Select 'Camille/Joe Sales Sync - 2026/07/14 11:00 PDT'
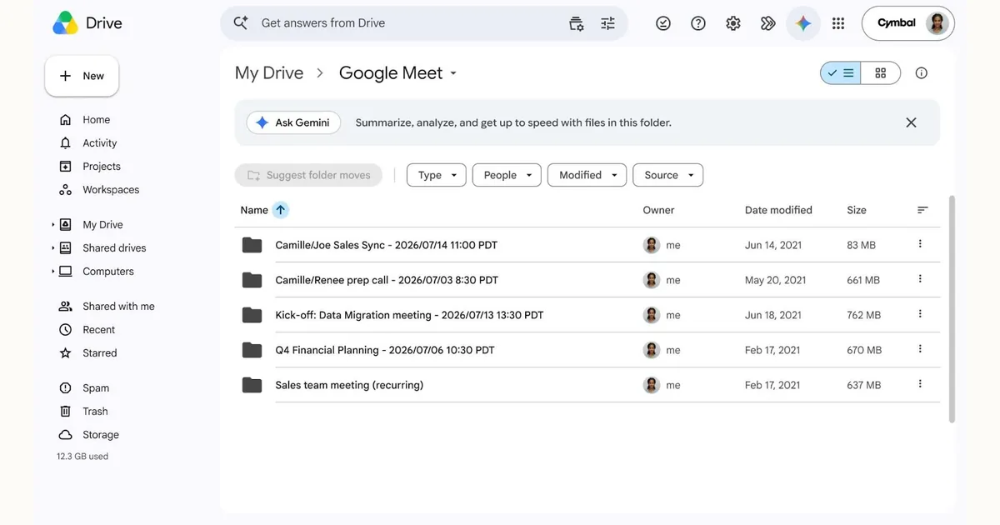The image size is (1000, 525). click(387, 245)
